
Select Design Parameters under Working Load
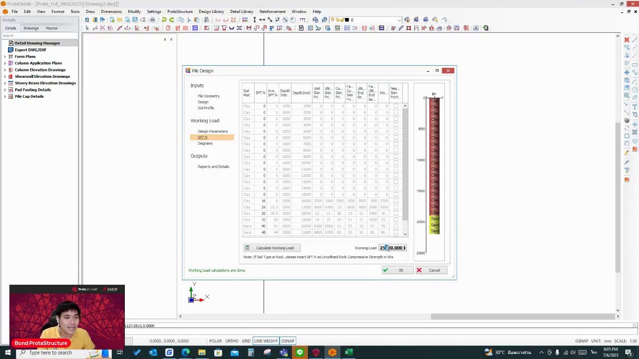tap(213, 132)
